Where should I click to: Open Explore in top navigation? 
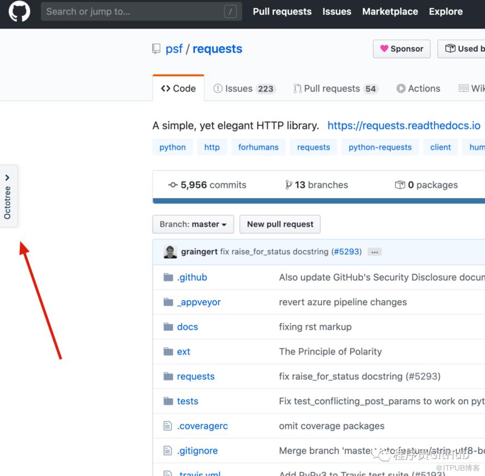446,11
